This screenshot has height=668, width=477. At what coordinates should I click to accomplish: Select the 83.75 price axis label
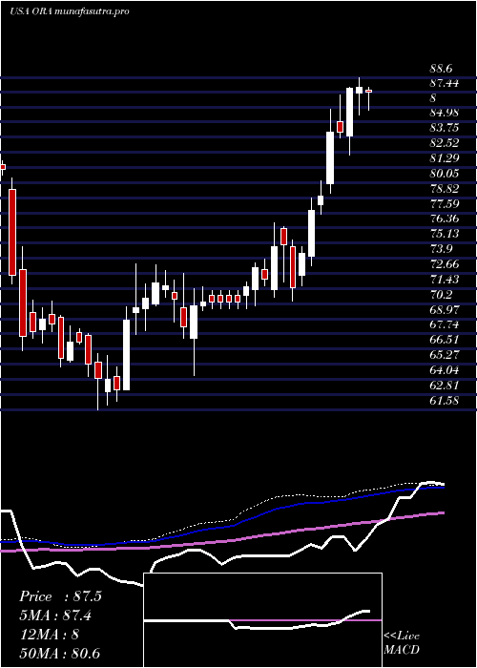(445, 128)
